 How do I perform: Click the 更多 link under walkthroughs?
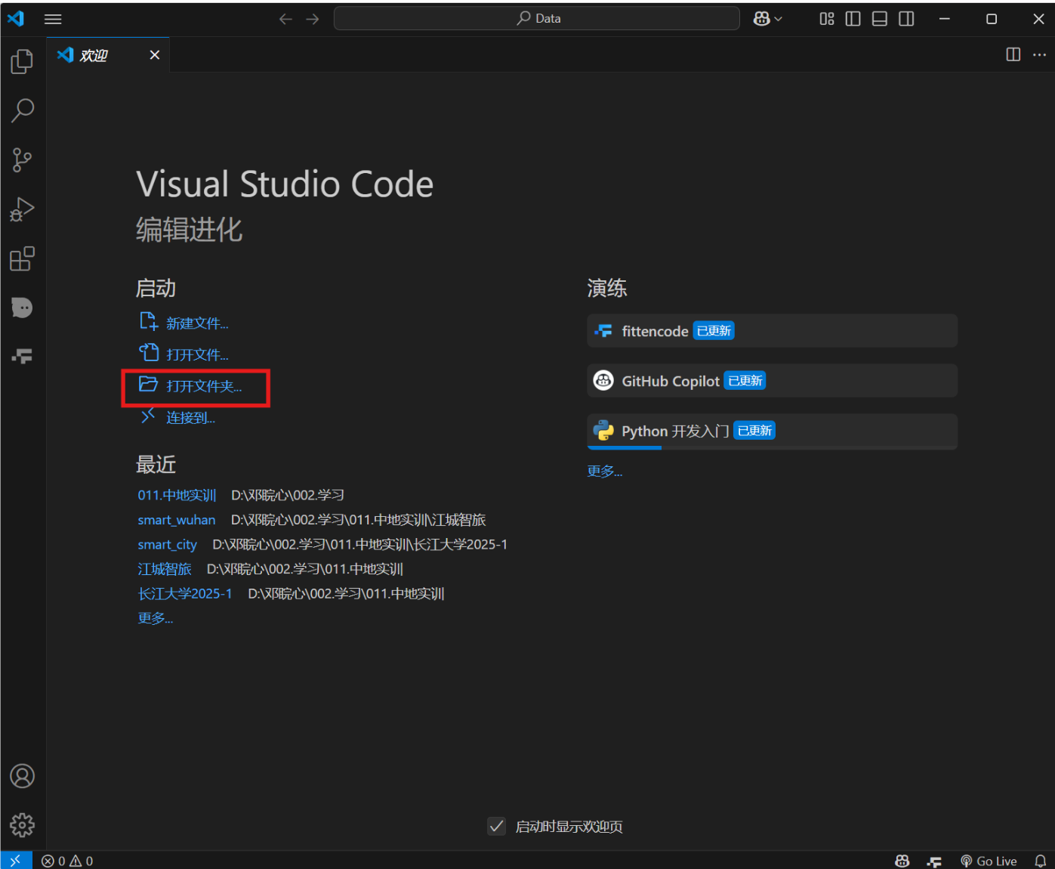(x=605, y=471)
